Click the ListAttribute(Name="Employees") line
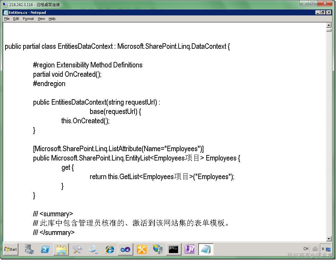This screenshot has width=336, height=260. (x=118, y=149)
